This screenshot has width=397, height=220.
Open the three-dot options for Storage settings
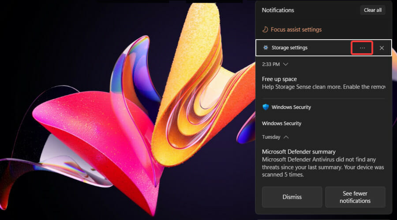(x=362, y=48)
